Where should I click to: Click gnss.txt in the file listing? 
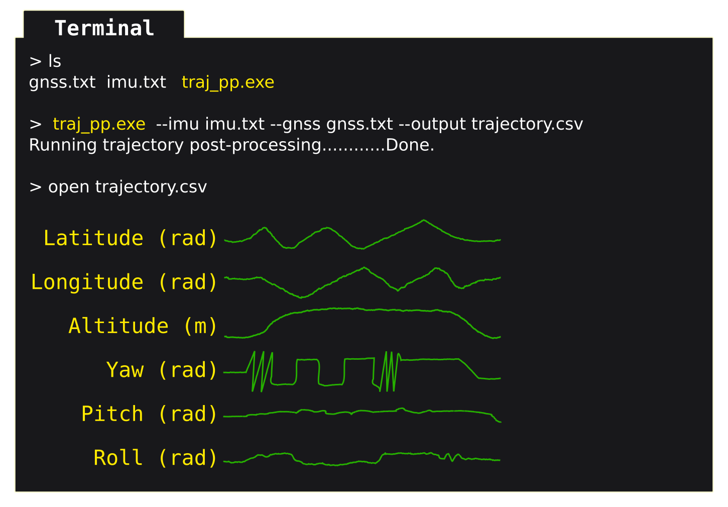(62, 82)
